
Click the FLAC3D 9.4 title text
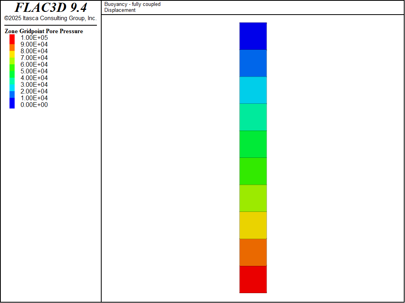coord(51,7)
